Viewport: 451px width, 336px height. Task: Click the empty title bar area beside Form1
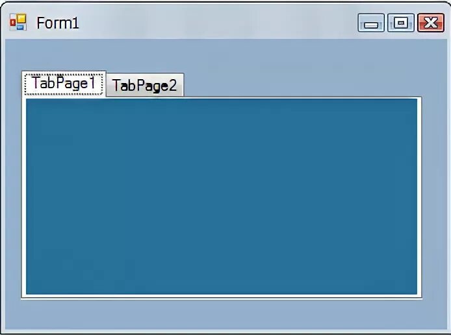pyautogui.click(x=216, y=23)
